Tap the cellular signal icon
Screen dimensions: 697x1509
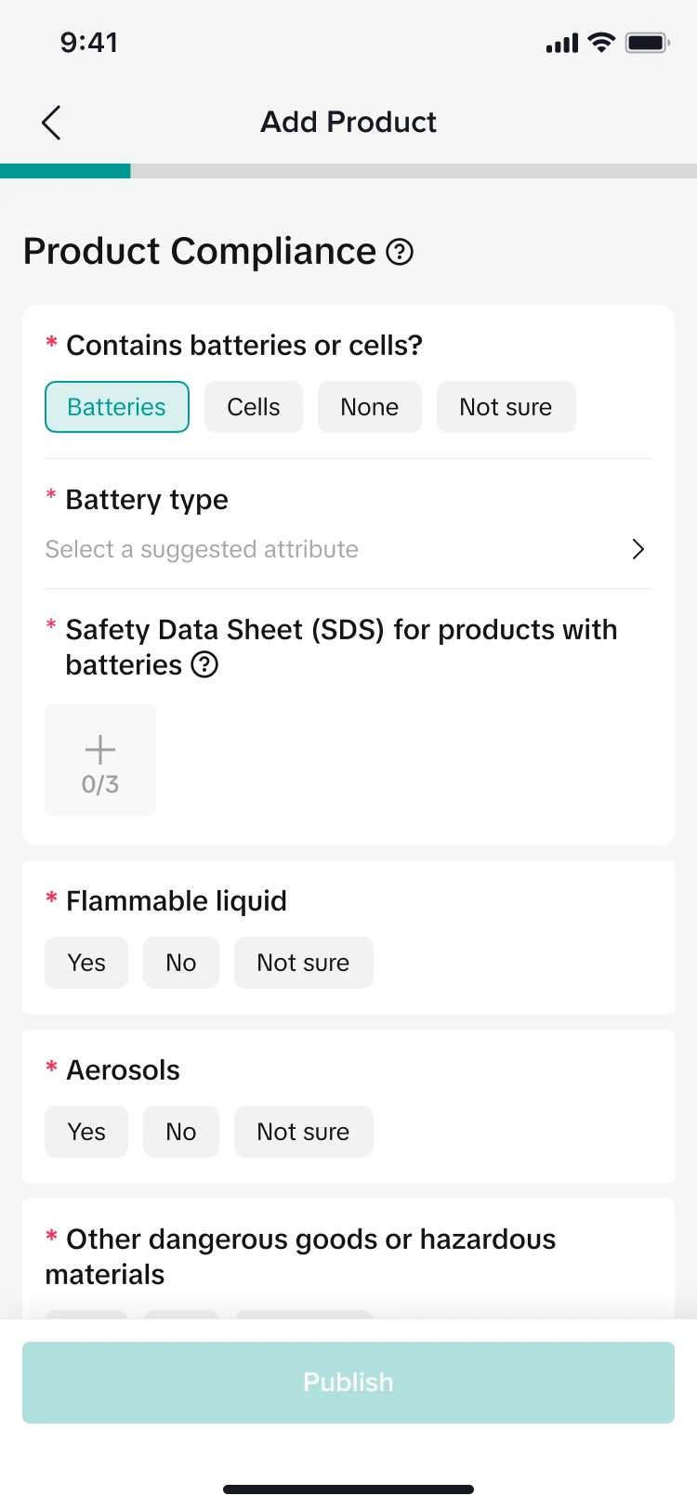point(562,44)
